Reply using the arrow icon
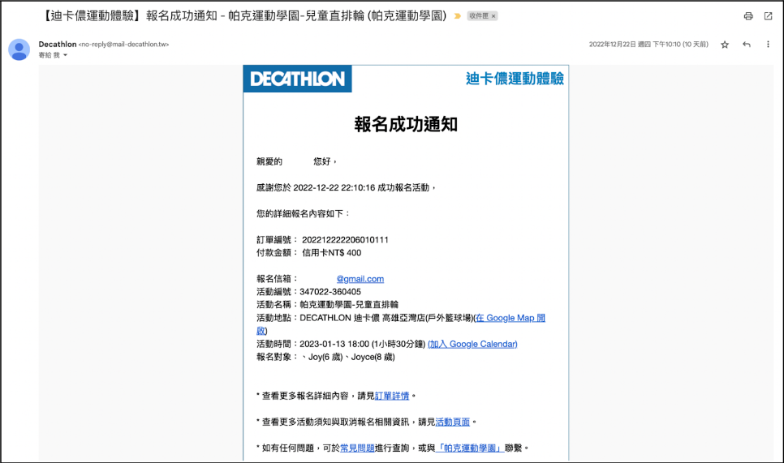 [747, 45]
